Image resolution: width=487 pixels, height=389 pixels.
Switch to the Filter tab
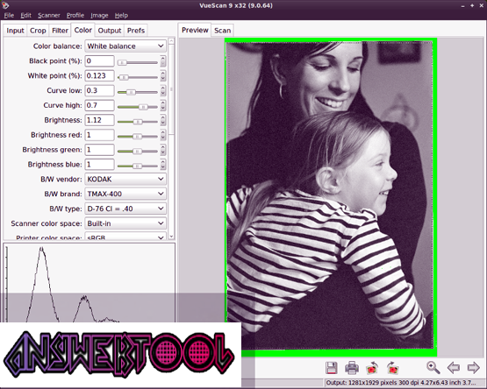point(60,31)
